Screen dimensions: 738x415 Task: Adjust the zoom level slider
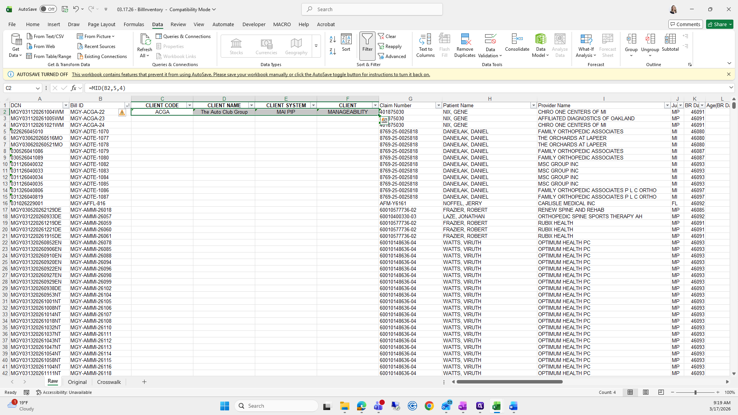tap(695, 392)
